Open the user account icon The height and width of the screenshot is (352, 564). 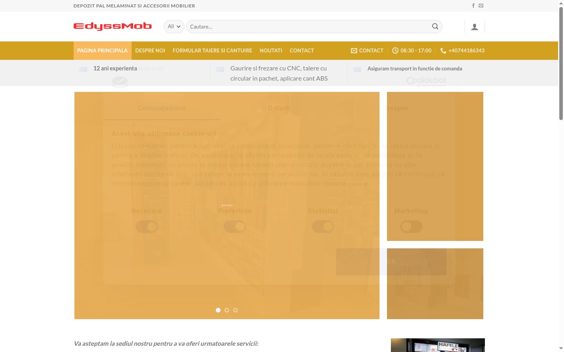click(x=474, y=27)
